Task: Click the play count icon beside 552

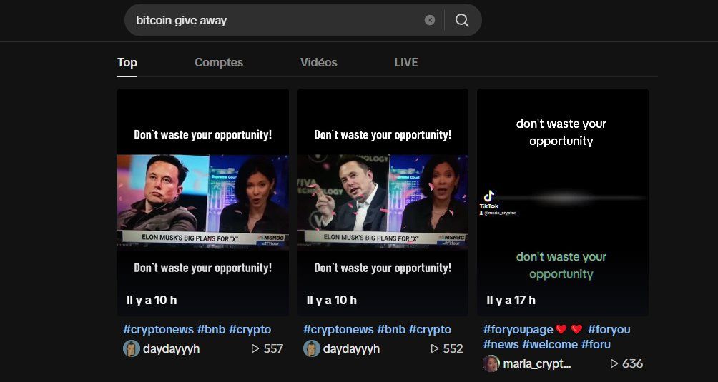Action: (435, 348)
